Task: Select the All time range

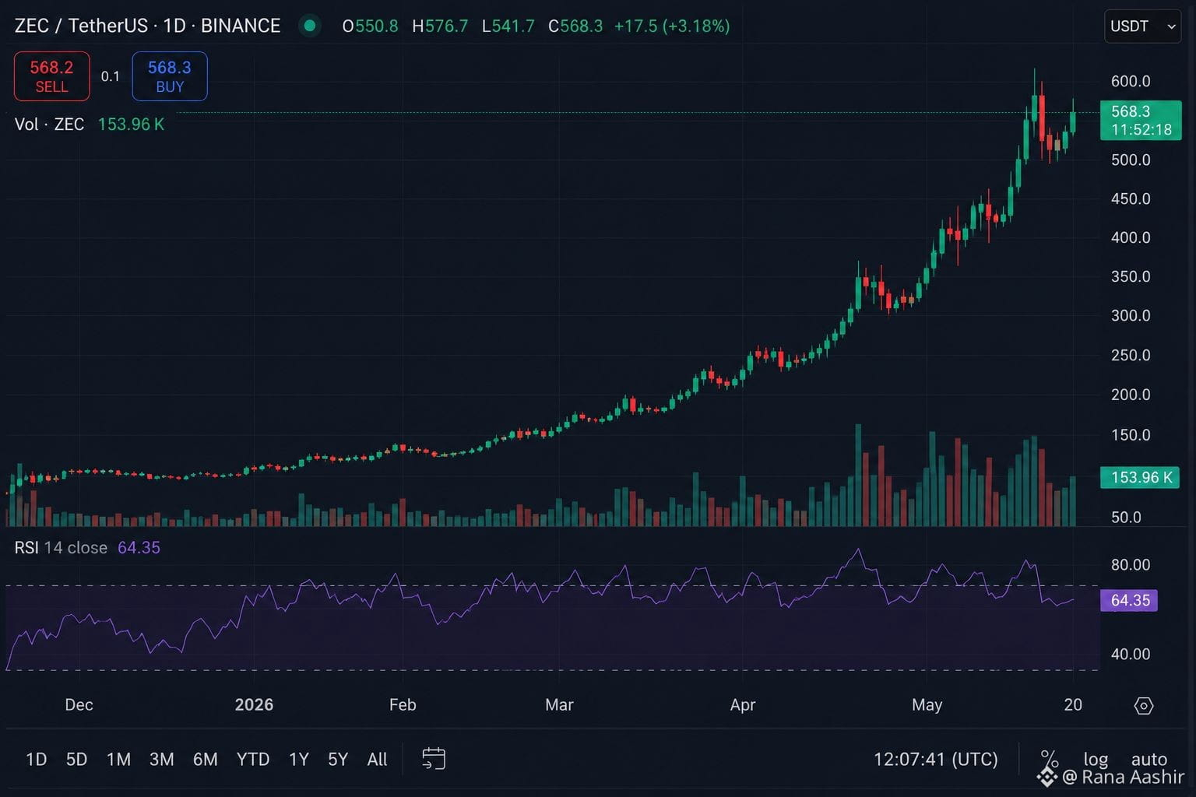Action: pyautogui.click(x=377, y=759)
